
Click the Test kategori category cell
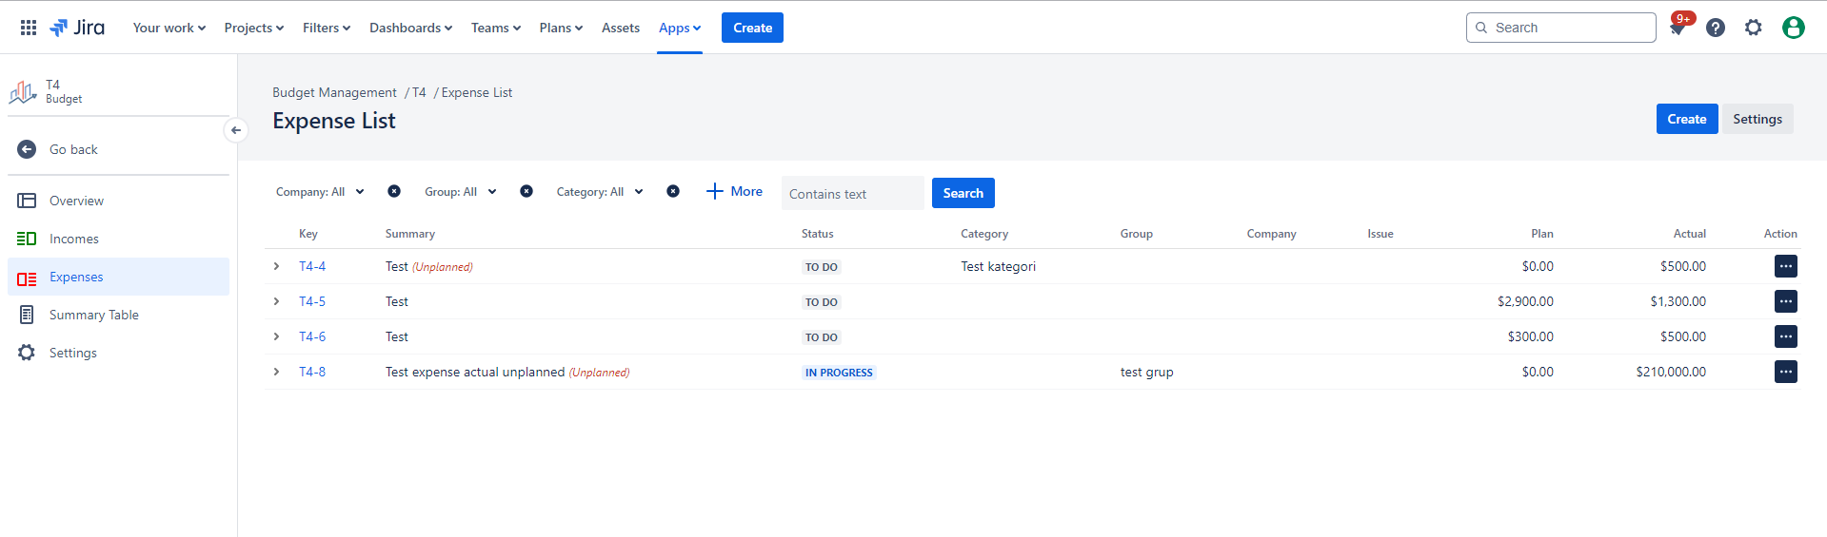click(x=998, y=266)
